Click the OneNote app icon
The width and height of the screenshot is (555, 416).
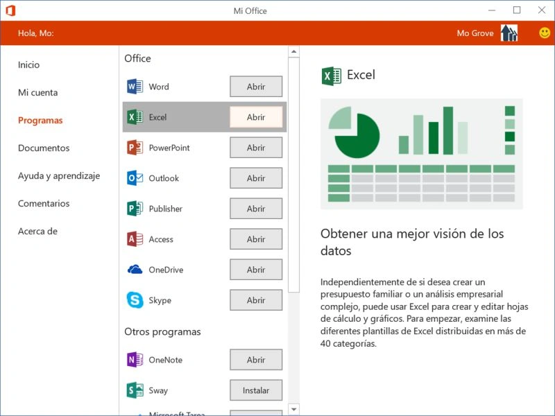[135, 360]
